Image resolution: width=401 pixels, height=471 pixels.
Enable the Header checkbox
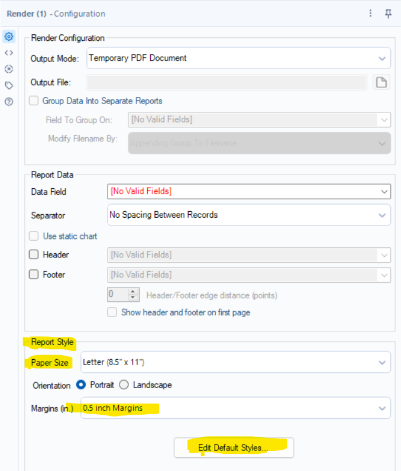(x=34, y=255)
